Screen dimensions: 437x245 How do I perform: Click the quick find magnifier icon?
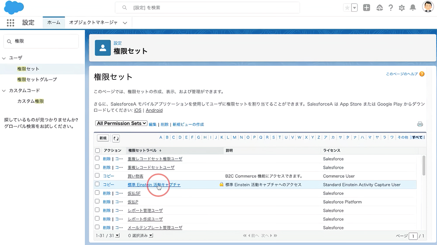point(9,41)
